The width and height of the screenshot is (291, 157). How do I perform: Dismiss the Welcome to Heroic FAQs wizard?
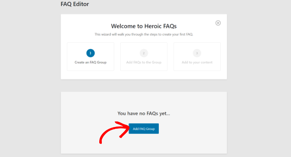coord(218,23)
